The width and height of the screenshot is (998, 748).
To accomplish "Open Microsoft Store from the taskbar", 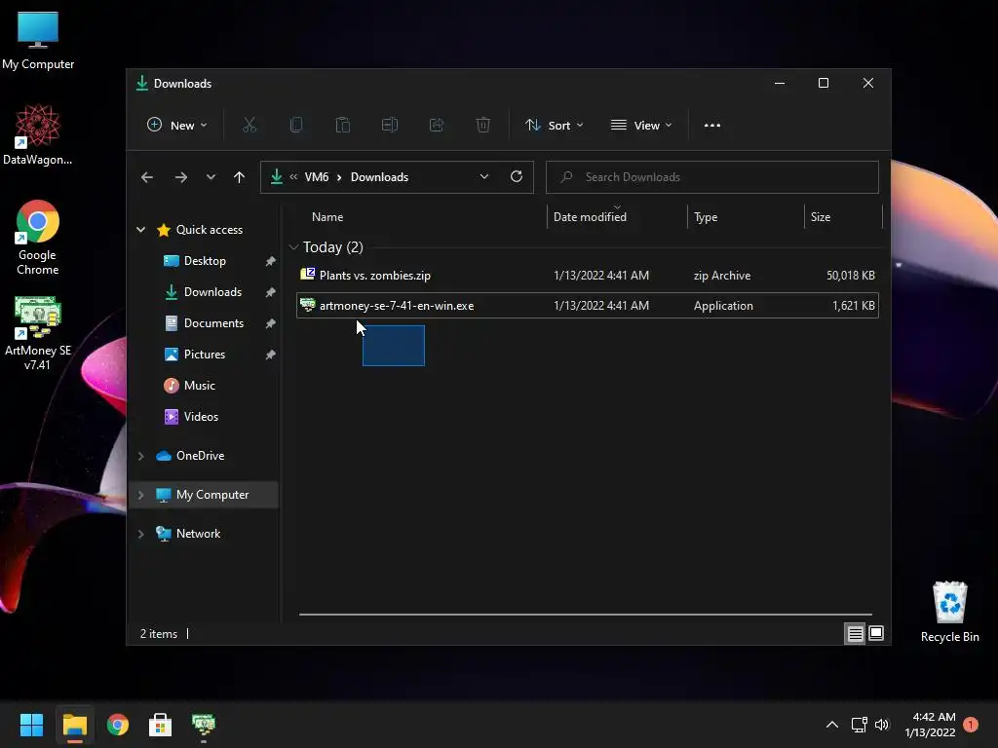I will pos(161,725).
